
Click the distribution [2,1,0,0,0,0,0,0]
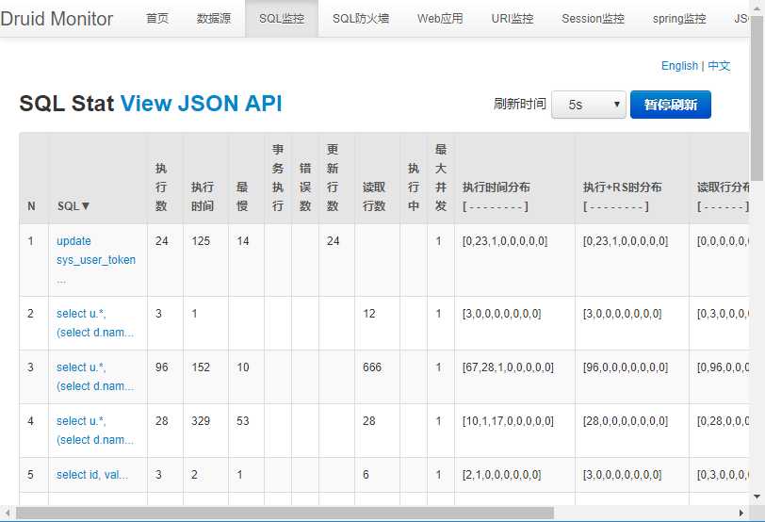coord(501,475)
